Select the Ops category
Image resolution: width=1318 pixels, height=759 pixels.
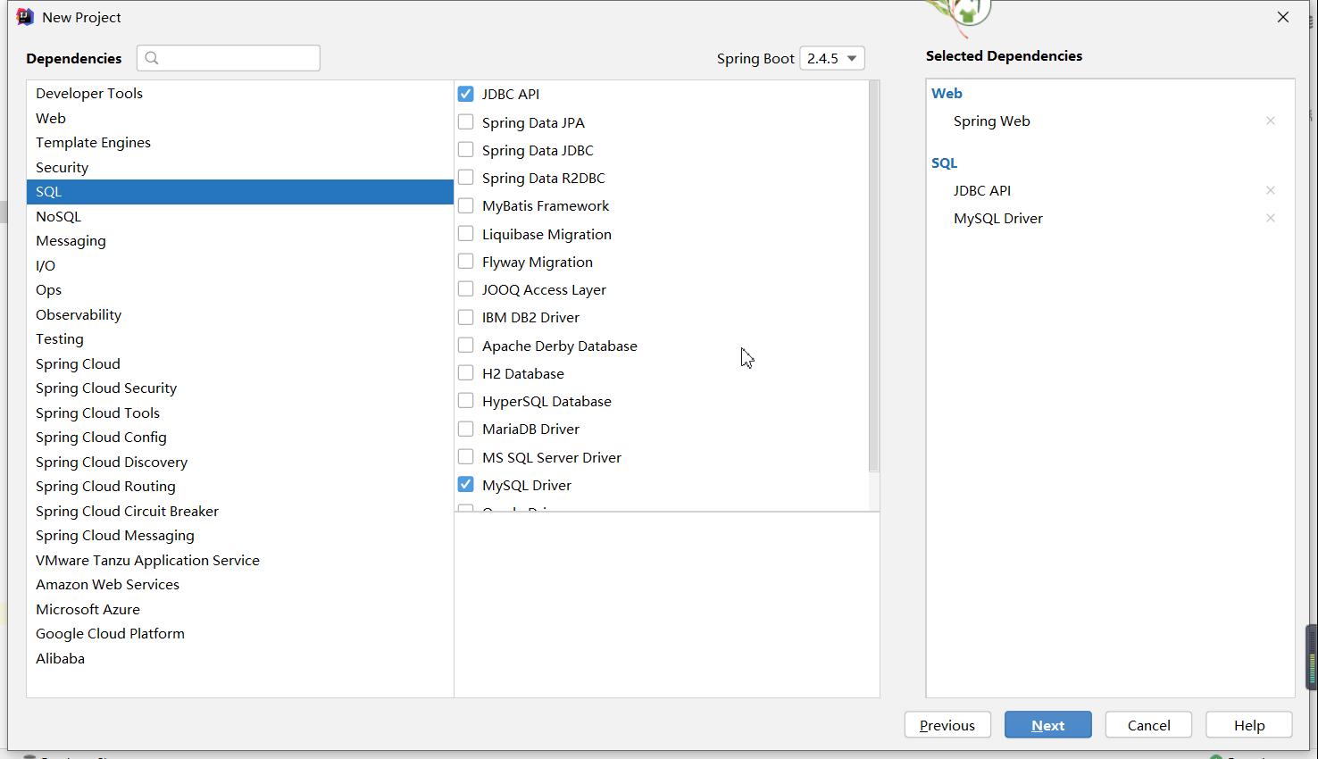click(x=239, y=289)
